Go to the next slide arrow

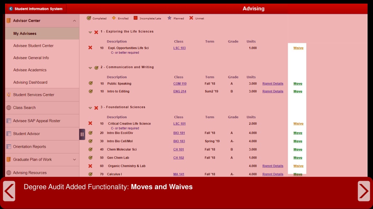364,191
